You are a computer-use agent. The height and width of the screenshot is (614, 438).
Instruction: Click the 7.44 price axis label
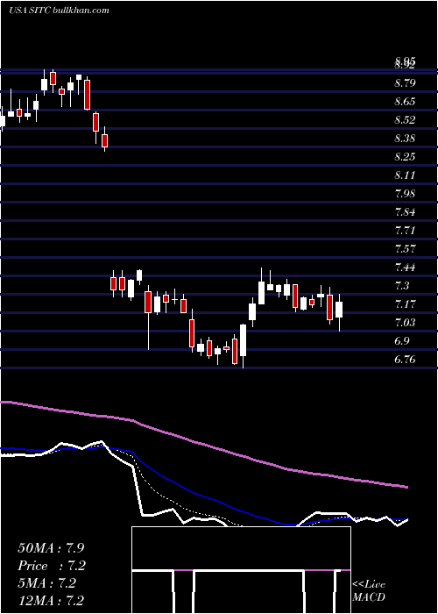pos(405,268)
